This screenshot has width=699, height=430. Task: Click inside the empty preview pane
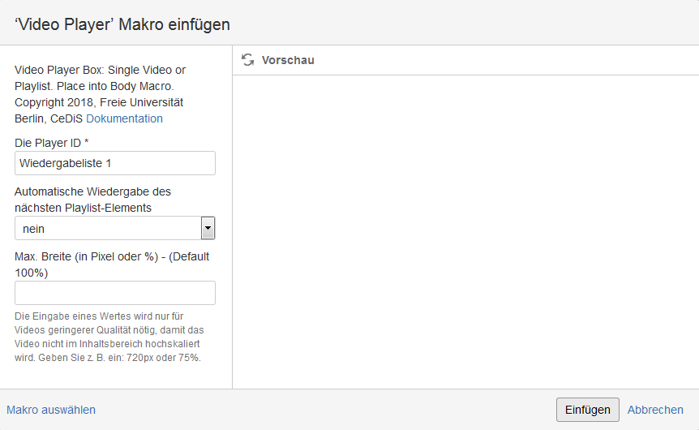point(465,232)
